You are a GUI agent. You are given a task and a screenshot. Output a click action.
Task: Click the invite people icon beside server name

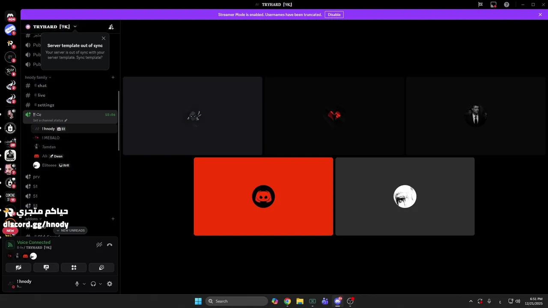111,27
